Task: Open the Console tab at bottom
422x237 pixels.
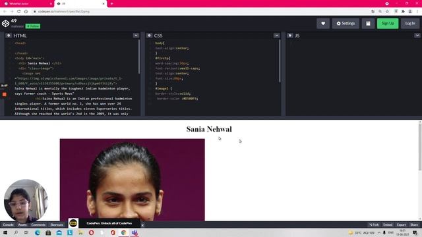Action: click(x=8, y=224)
